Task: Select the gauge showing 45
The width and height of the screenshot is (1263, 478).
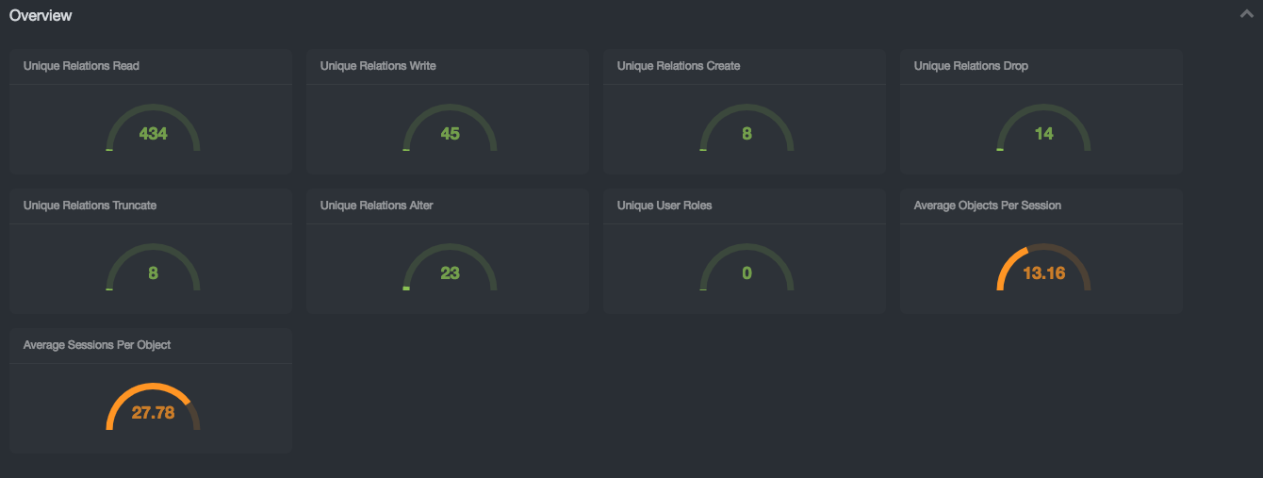Action: point(450,133)
